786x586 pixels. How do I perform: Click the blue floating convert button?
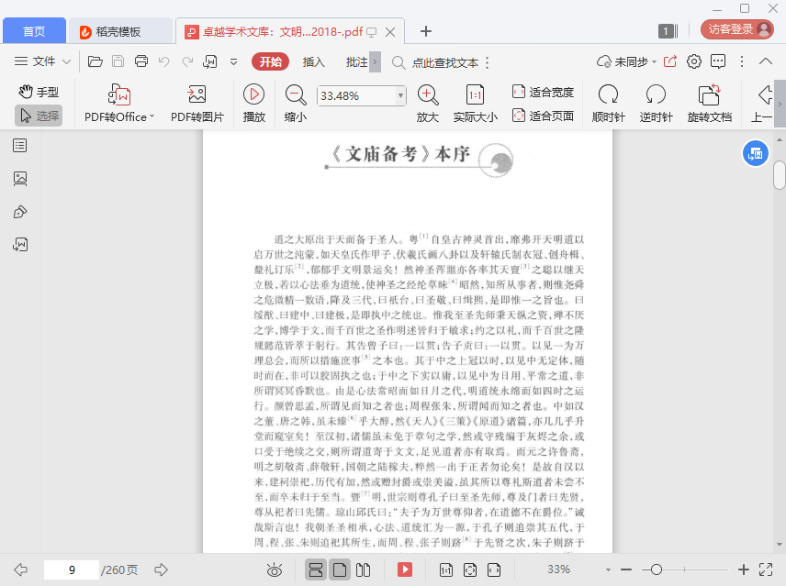755,154
